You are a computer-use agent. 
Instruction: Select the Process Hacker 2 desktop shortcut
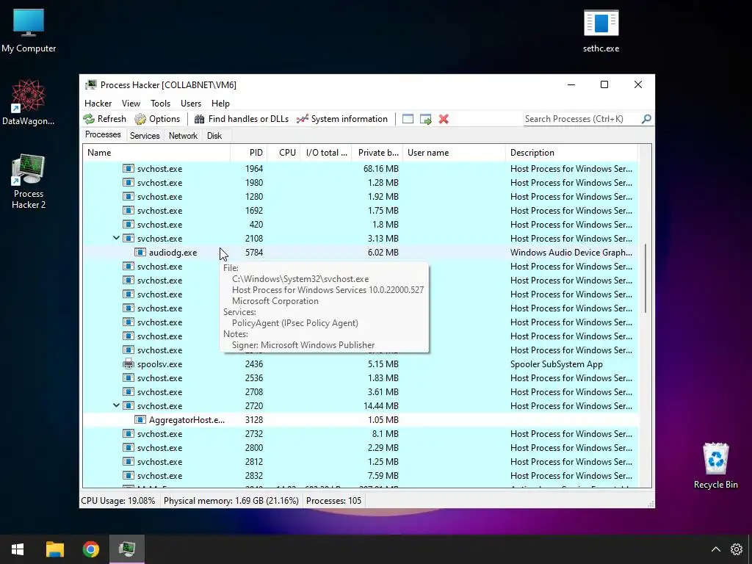coord(29,181)
